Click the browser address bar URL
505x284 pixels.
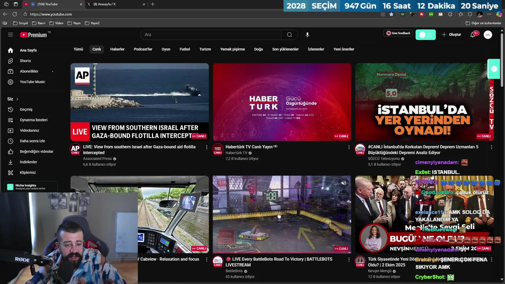point(51,14)
